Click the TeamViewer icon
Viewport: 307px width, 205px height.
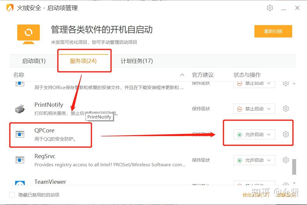point(20,183)
